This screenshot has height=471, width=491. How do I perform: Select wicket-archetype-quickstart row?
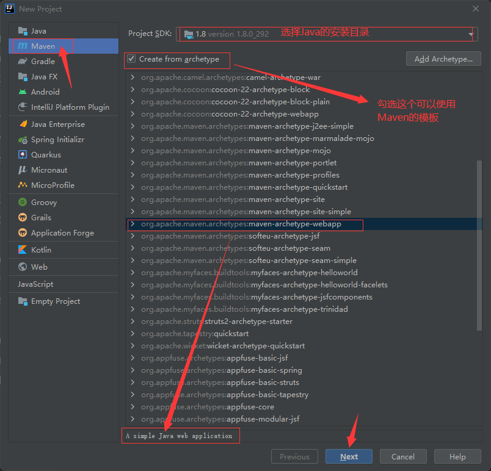click(304, 345)
